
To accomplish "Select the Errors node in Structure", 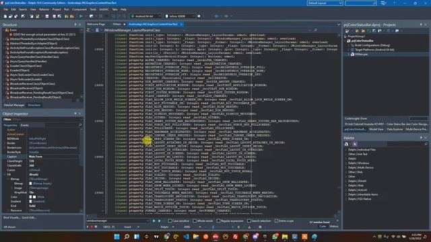I will [13, 30].
